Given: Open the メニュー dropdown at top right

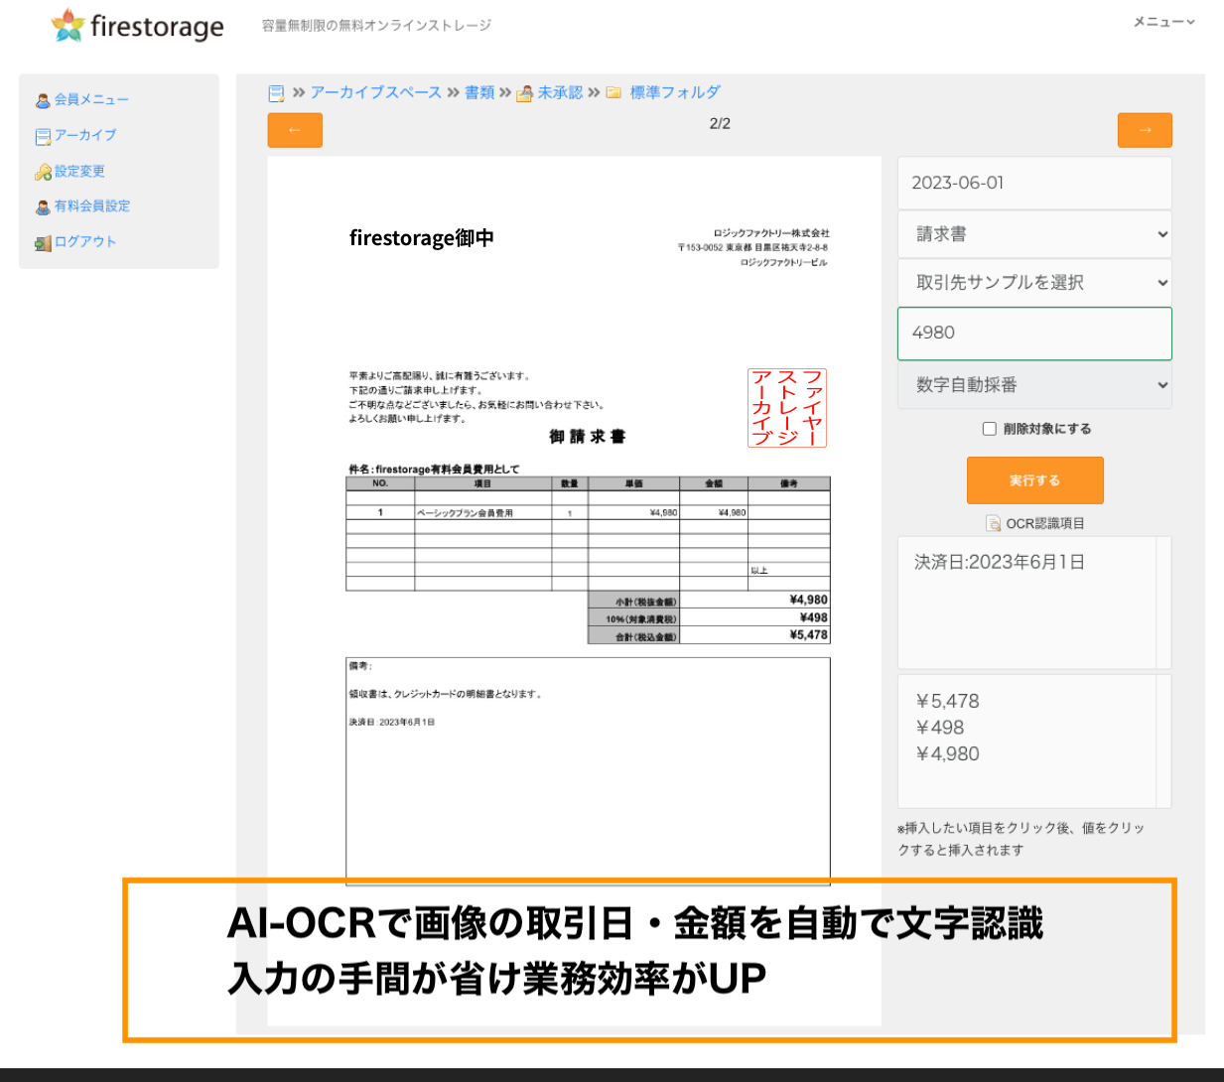Looking at the screenshot, I should [1163, 21].
